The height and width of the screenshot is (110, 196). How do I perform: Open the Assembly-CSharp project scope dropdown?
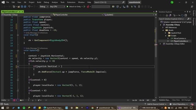[x=27, y=15]
